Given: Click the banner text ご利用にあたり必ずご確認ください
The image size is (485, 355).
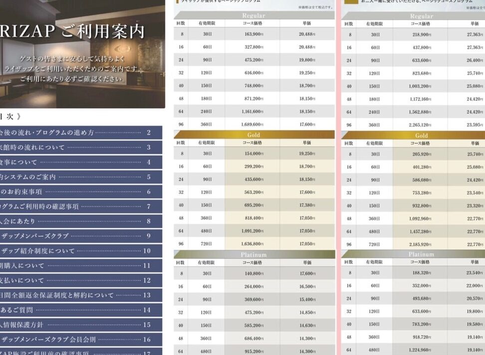Looking at the screenshot, I should (71, 79).
